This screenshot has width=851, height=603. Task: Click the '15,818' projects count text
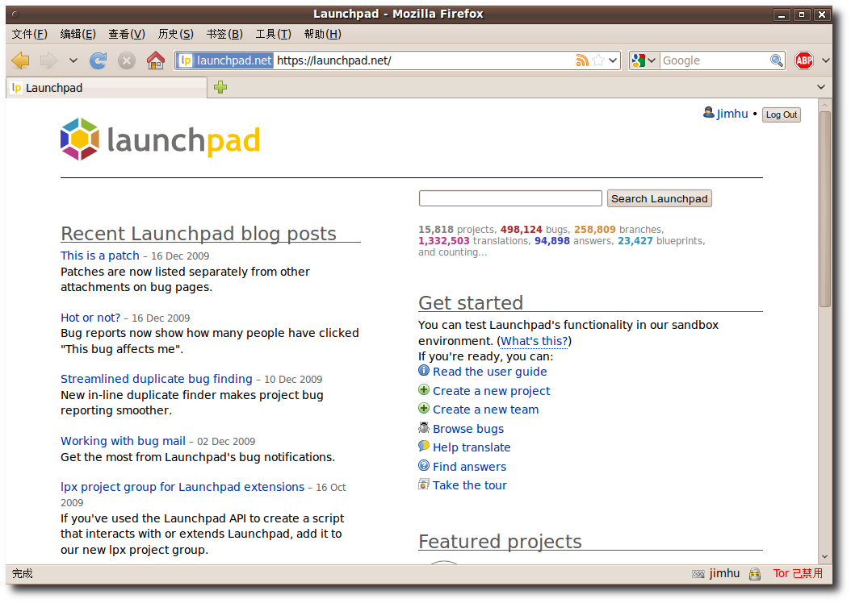pyautogui.click(x=435, y=229)
